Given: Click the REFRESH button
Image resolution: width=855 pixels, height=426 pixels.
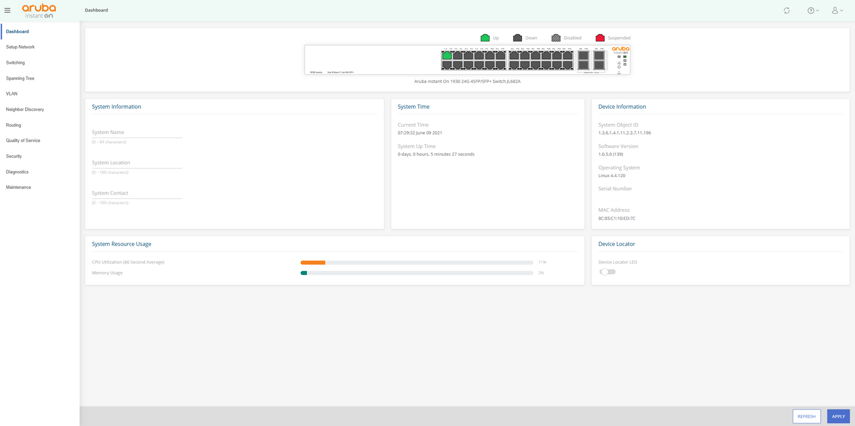Looking at the screenshot, I should pyautogui.click(x=806, y=416).
